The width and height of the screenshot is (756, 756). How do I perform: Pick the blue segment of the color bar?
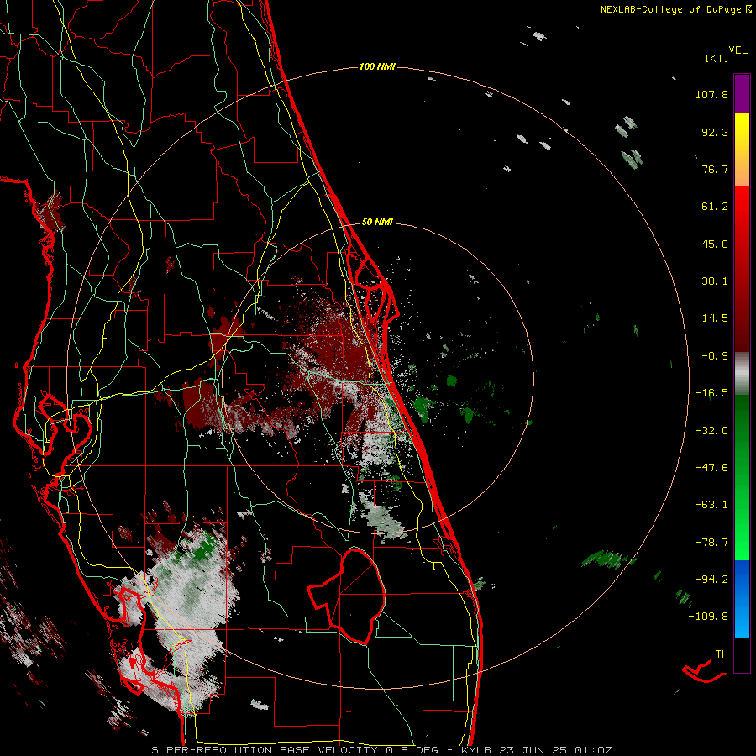[x=742, y=599]
